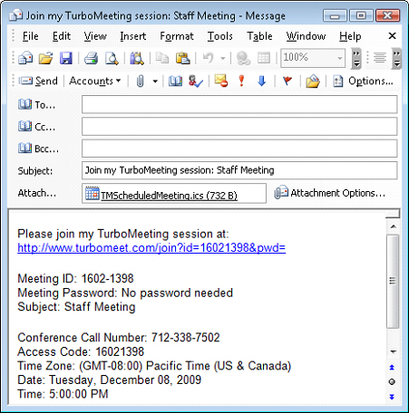Image resolution: width=409 pixels, height=413 pixels.
Task: Click the address book icon beside To
Action: 24,104
